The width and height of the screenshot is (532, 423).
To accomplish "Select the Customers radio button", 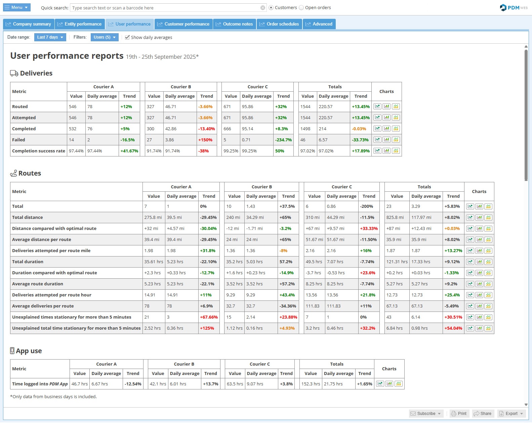I will pyautogui.click(x=271, y=8).
